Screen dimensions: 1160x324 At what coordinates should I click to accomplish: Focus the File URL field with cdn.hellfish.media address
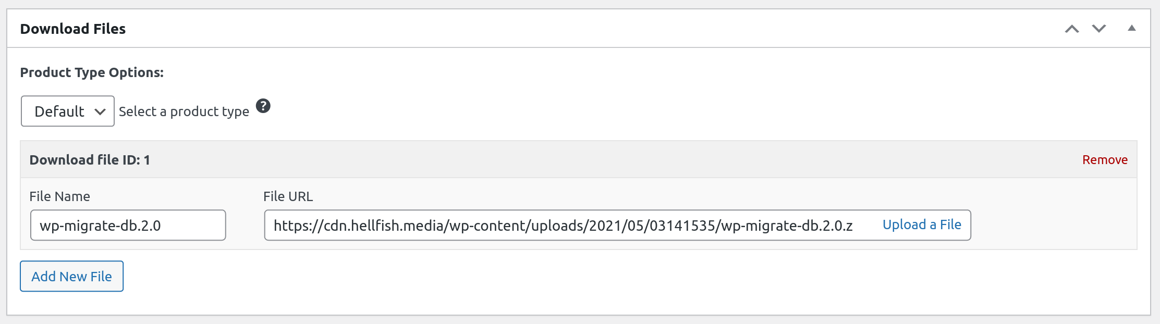click(570, 225)
